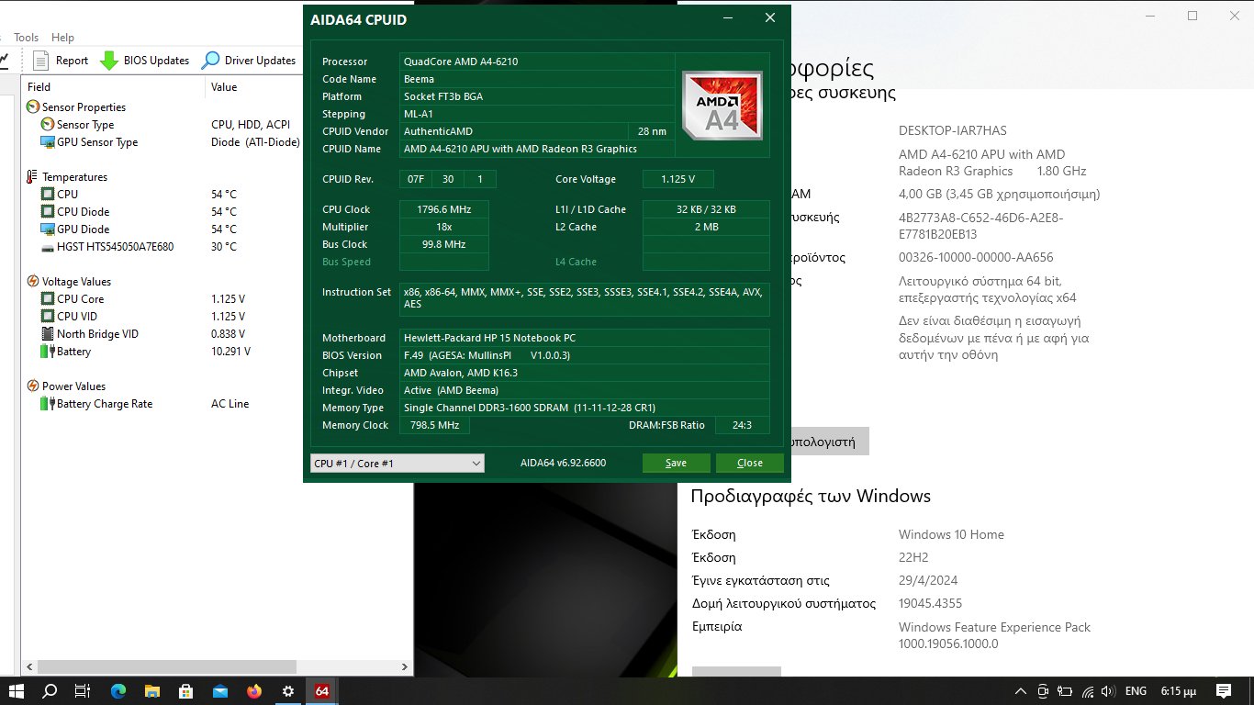Launch Microsoft Edge from the taskbar
Image resolution: width=1254 pixels, height=705 pixels.
tap(118, 691)
